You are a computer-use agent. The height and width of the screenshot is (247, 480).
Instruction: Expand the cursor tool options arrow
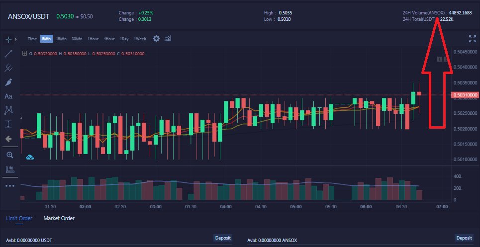point(16,39)
